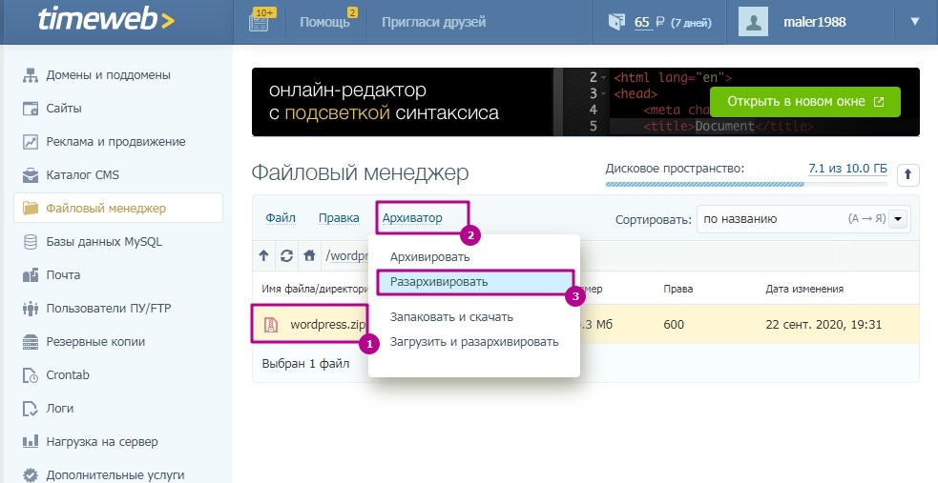938x483 pixels.
Task: Click the Нагрузка на сервер bars icon
Action: pos(30,442)
